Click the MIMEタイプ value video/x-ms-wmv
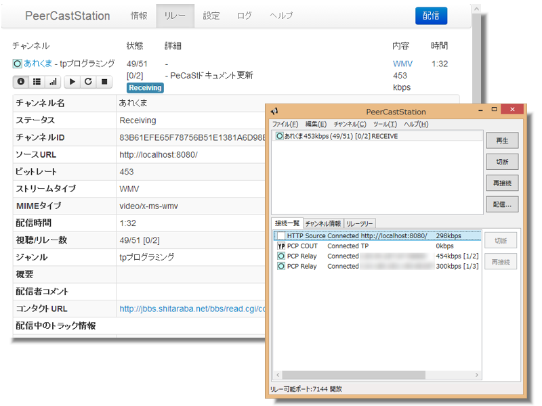This screenshot has height=406, width=542. [148, 206]
